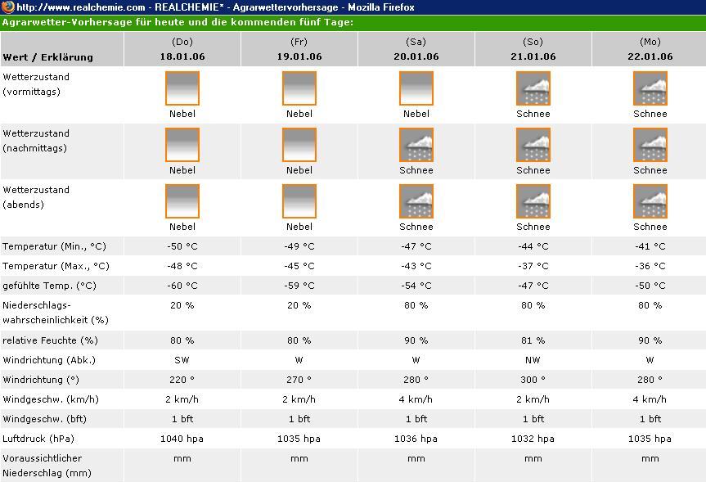Click the green Agrarwetter-Vorhersage heading bar

[x=353, y=22]
